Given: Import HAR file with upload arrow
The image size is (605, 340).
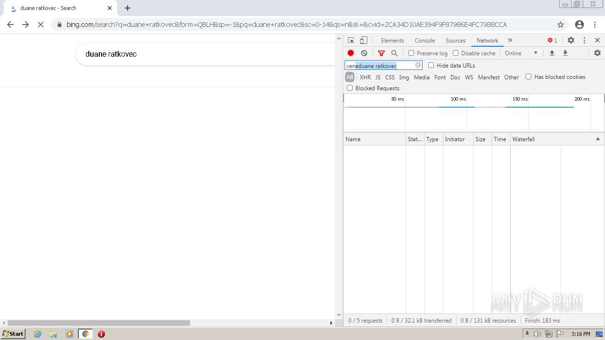Looking at the screenshot, I should click(552, 53).
